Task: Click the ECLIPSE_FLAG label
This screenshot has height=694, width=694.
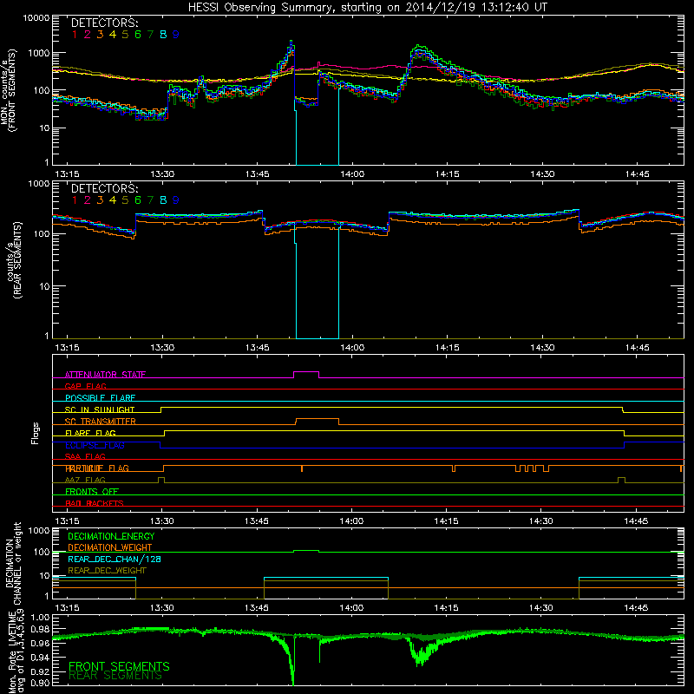Action: (95, 445)
